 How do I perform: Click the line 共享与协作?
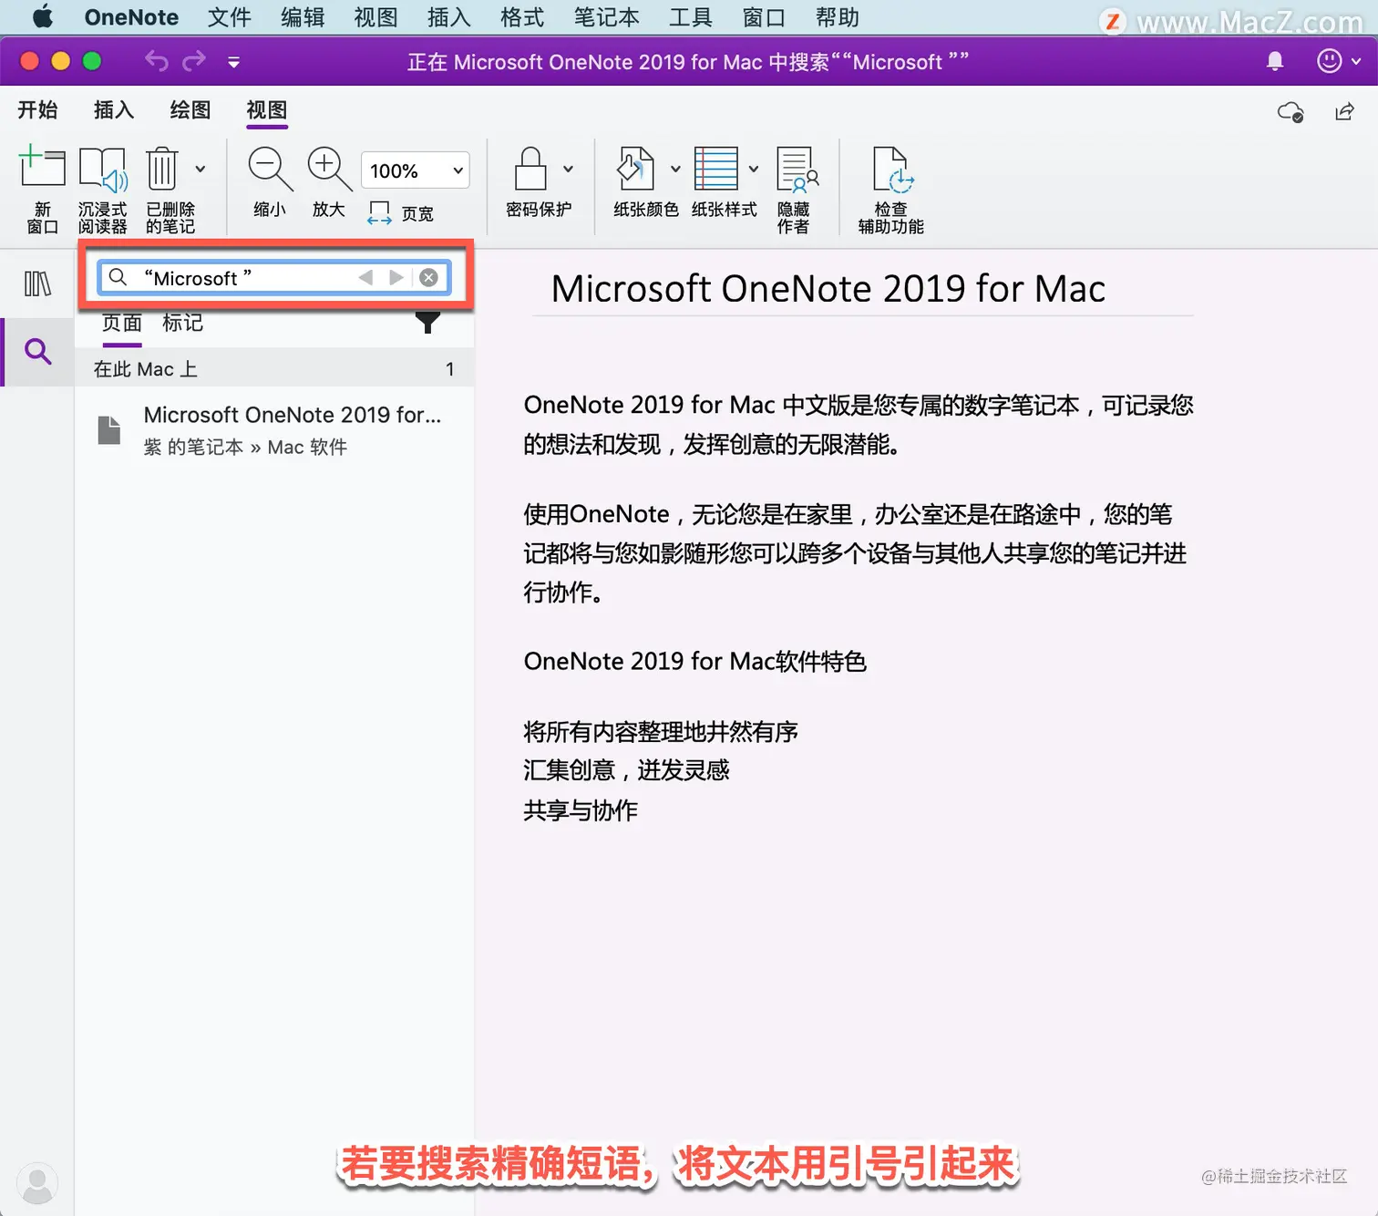(581, 809)
